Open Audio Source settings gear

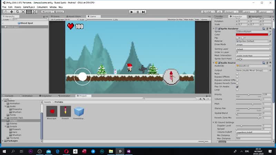click(270, 63)
